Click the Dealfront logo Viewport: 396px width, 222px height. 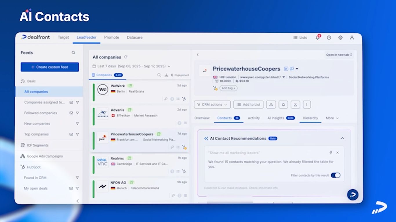(x=35, y=37)
